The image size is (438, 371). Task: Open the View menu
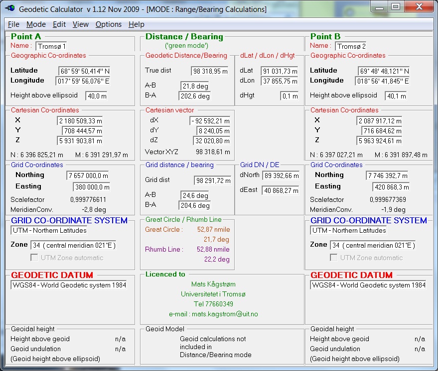pos(80,24)
